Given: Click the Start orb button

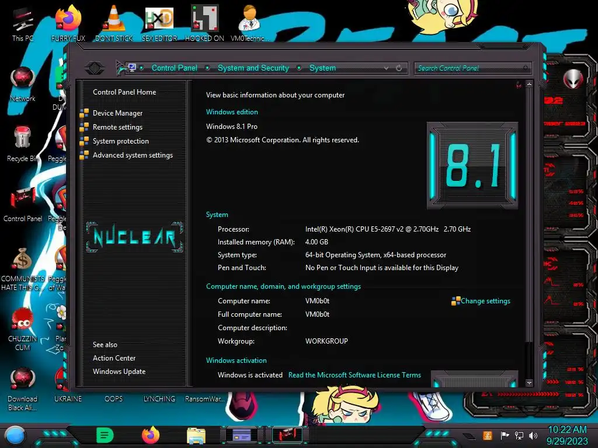Looking at the screenshot, I should pyautogui.click(x=15, y=435).
